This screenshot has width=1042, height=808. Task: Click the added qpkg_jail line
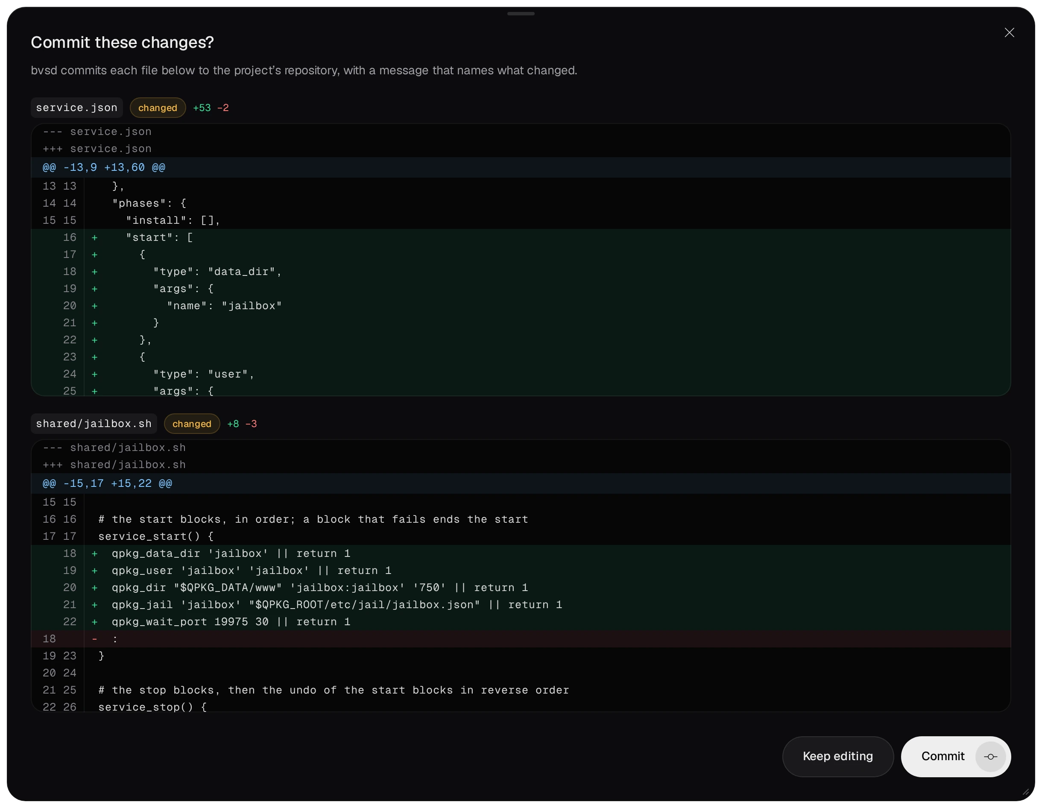click(x=521, y=605)
